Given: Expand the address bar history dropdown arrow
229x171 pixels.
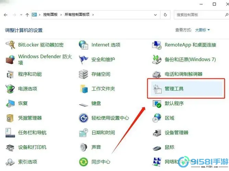Looking at the screenshot, I should (x=156, y=15).
